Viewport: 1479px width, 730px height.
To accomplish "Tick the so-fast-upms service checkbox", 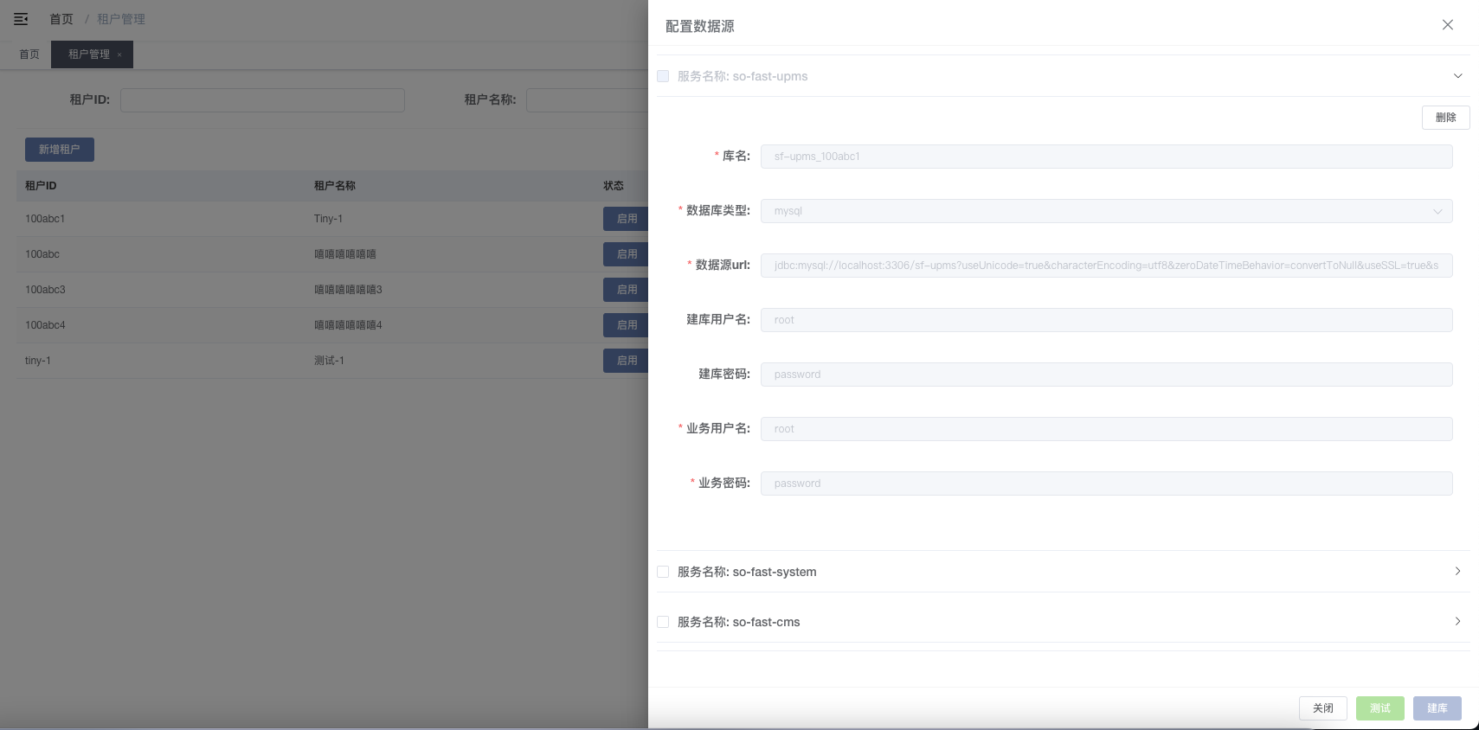I will [x=663, y=76].
